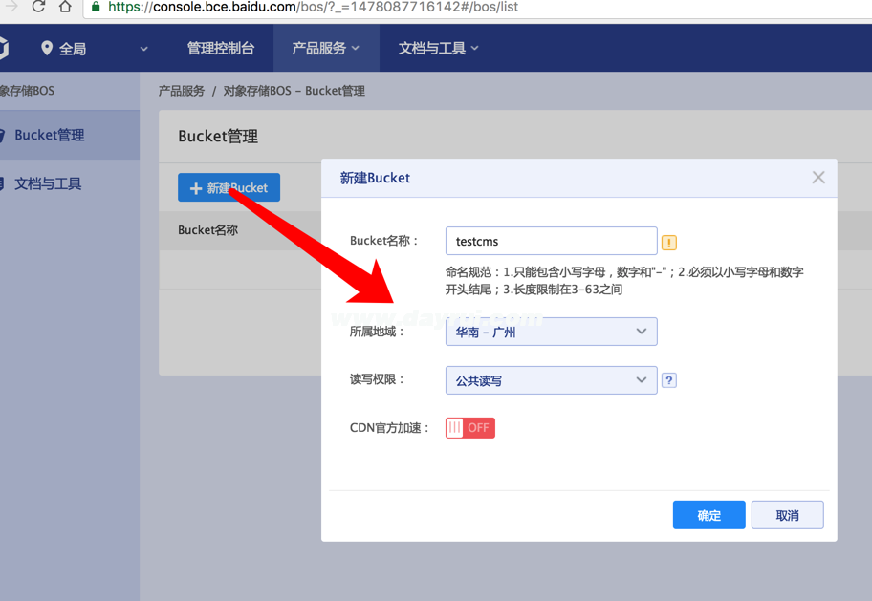Screen dimensions: 872x601
Task: Select Bucket管理 in the left sidebar
Action: coord(70,135)
